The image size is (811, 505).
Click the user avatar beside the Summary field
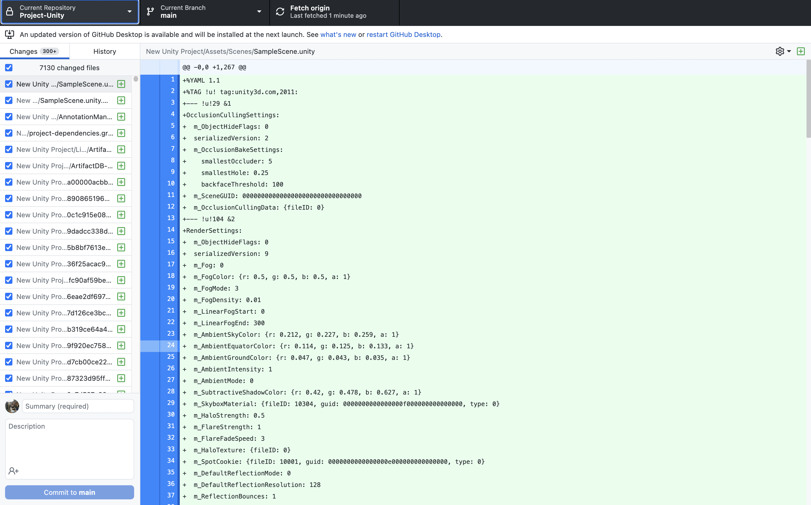click(x=12, y=406)
